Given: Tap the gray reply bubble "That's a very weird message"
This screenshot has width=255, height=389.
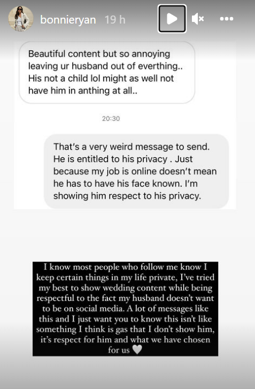Looking at the screenshot, I should click(x=136, y=171).
